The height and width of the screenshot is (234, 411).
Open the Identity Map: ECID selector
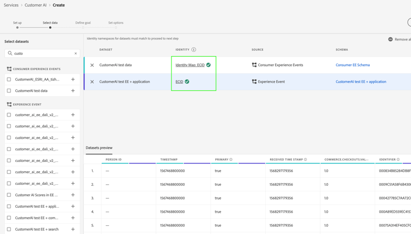coord(190,65)
